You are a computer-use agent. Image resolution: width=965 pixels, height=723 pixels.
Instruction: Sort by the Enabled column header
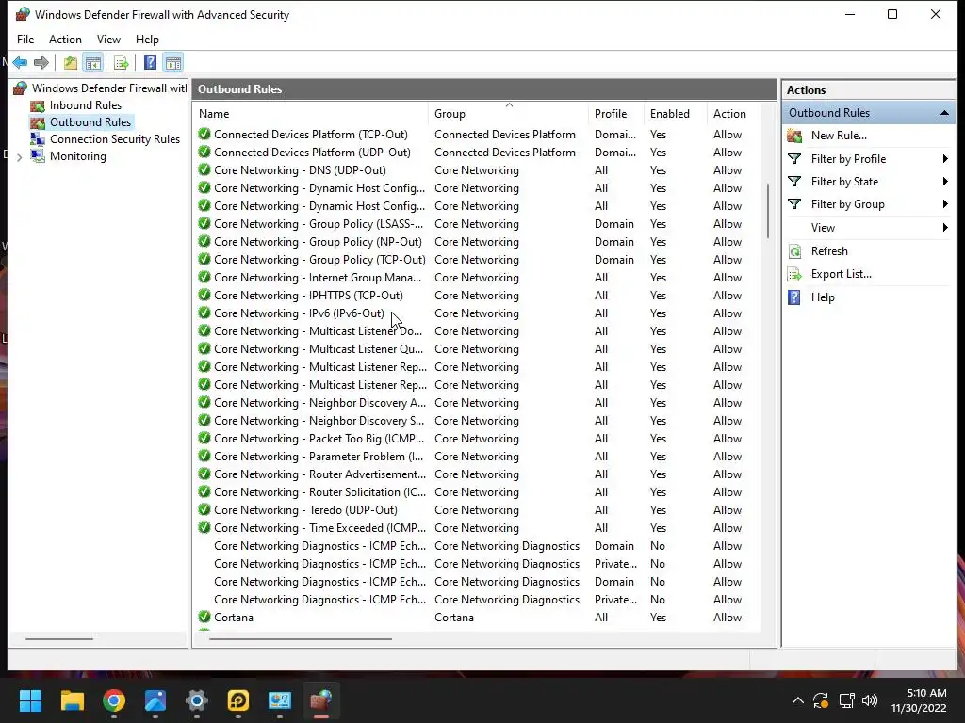[x=675, y=114]
